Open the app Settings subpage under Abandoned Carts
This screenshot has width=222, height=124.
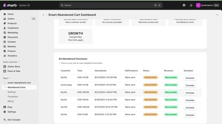[12, 92]
